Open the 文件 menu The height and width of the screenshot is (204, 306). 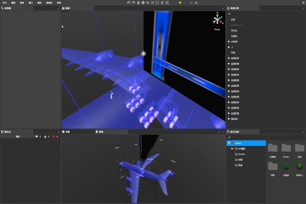point(5,3)
